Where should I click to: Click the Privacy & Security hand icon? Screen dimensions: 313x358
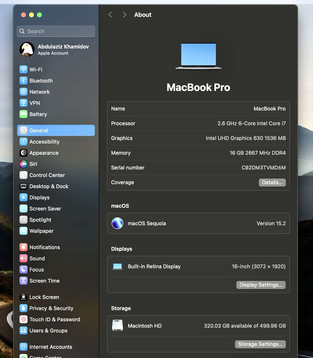[x=23, y=308]
